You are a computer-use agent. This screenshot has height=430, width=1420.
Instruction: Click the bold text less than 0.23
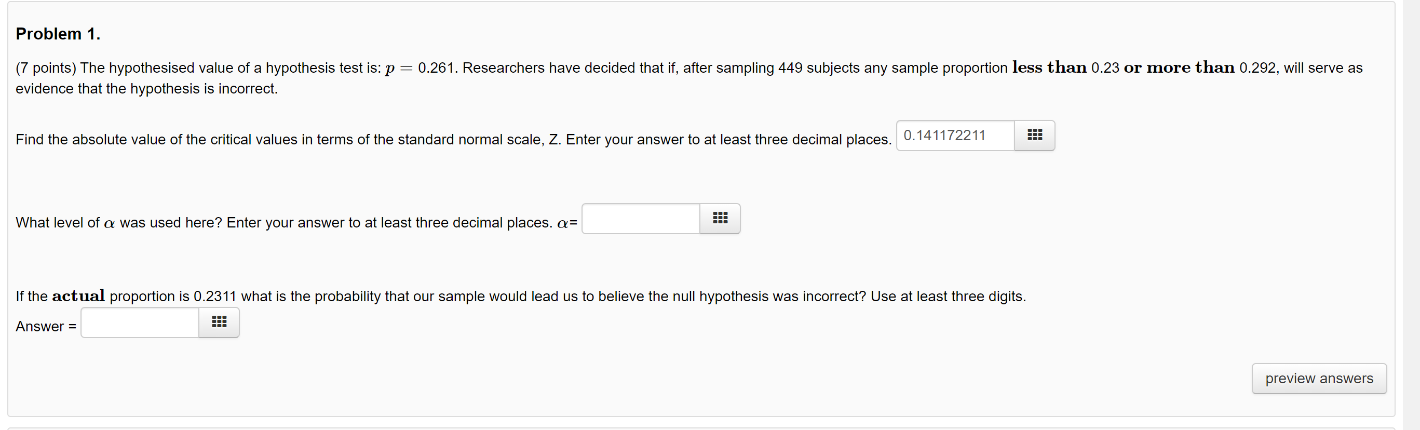click(x=1064, y=68)
